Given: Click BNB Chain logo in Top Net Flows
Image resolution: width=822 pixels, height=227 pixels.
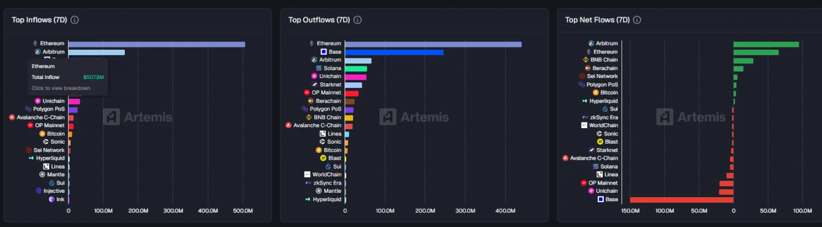Looking at the screenshot, I should tap(586, 60).
